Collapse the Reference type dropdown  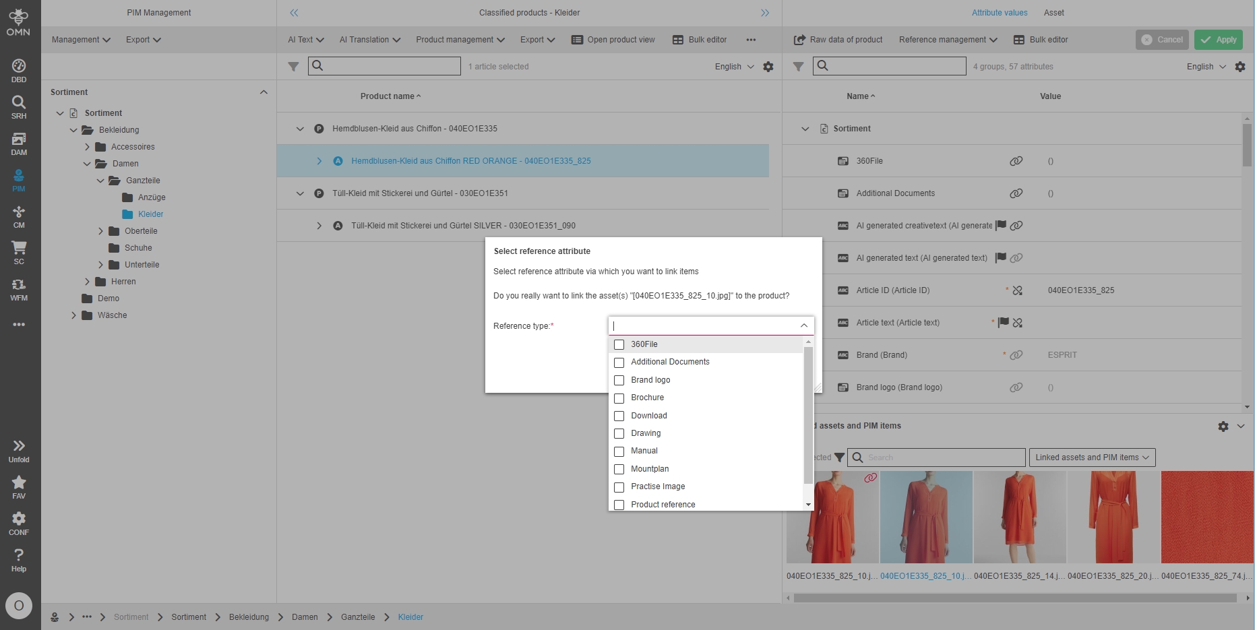click(x=803, y=325)
